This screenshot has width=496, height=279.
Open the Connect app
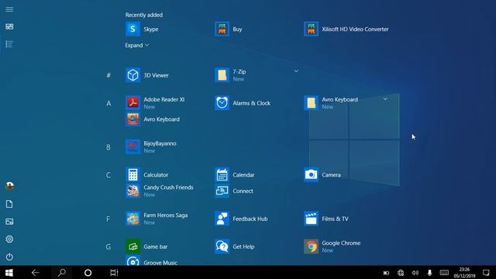234,191
